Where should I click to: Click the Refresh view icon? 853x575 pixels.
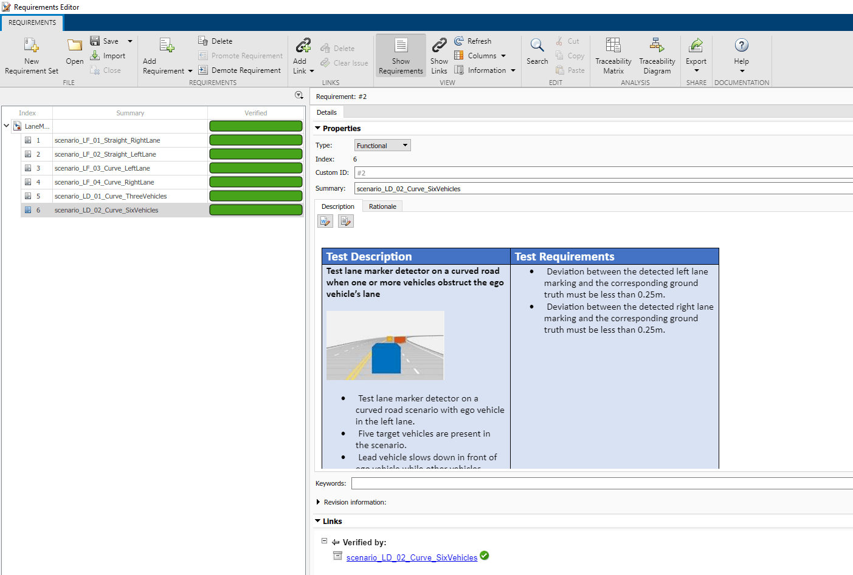click(460, 41)
